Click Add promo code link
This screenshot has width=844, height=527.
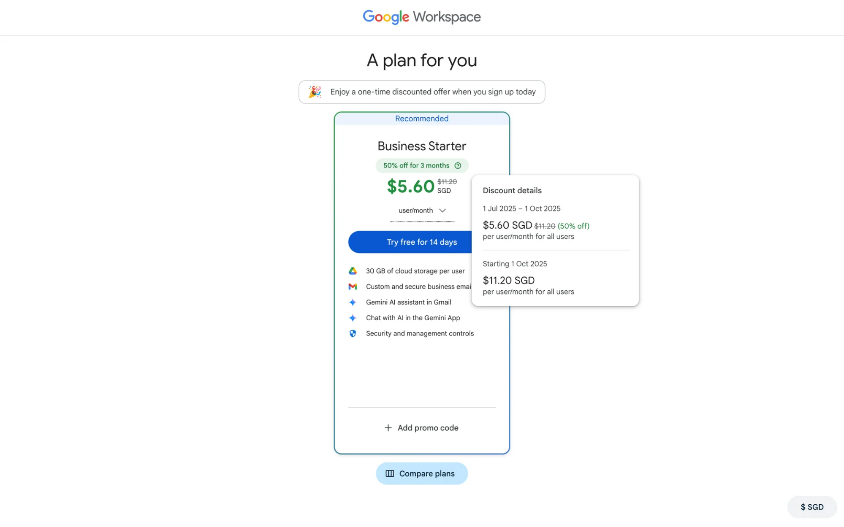(x=428, y=427)
